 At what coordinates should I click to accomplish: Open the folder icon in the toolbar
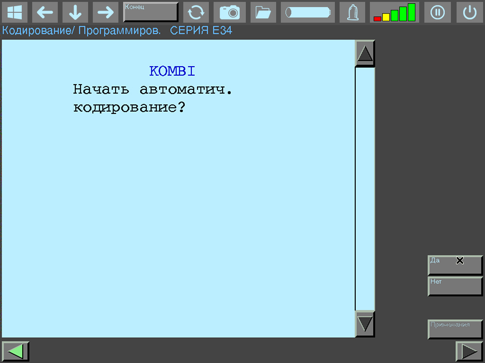click(x=263, y=12)
